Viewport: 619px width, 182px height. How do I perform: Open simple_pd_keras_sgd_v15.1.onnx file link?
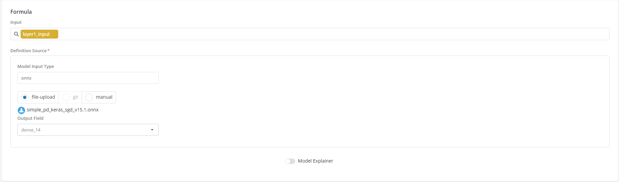coord(63,110)
